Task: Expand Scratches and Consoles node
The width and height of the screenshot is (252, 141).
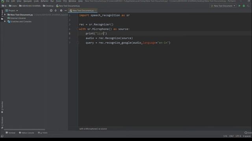Action: pos(5,22)
